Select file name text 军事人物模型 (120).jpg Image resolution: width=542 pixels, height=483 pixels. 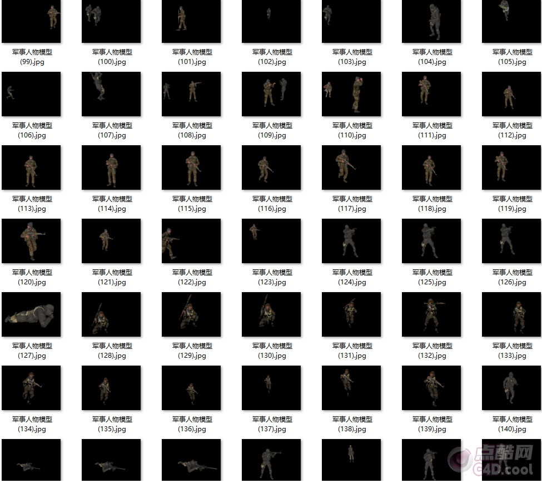[x=32, y=277]
